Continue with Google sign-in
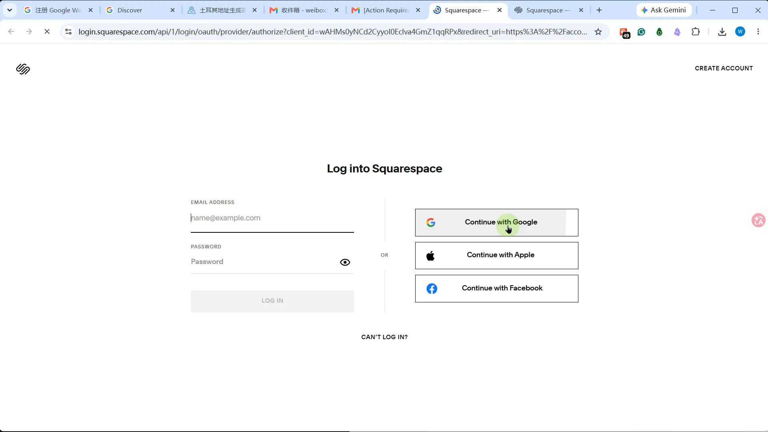The height and width of the screenshot is (432, 768). [x=496, y=222]
